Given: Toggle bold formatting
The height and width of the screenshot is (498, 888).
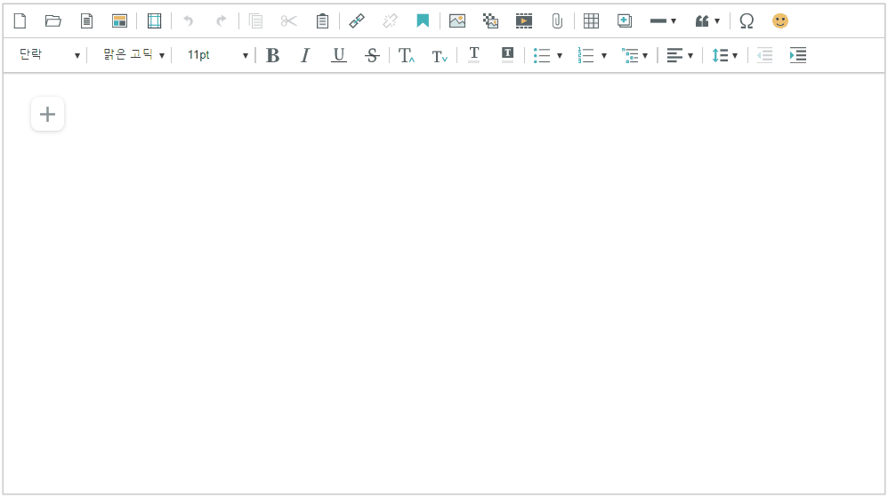Looking at the screenshot, I should [x=273, y=55].
